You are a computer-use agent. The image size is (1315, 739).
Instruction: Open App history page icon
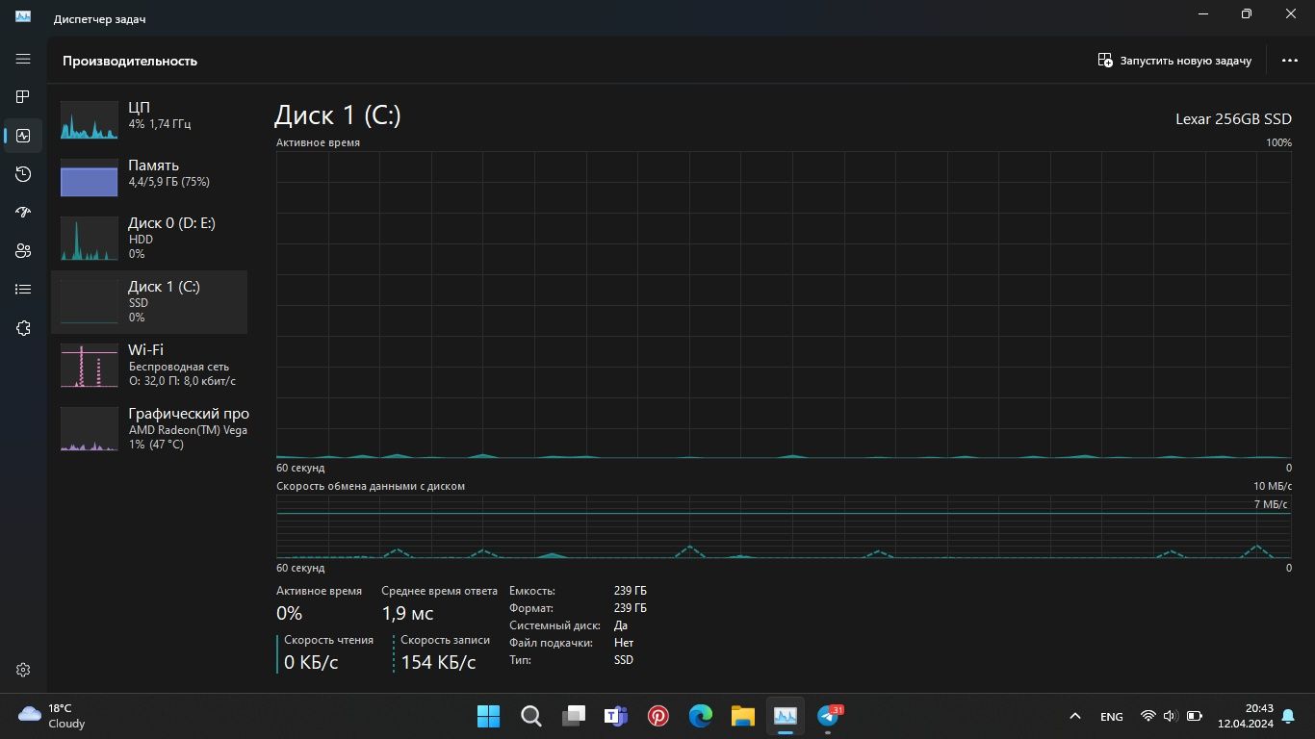coord(23,174)
